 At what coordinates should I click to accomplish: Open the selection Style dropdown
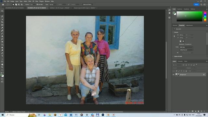[53, 5]
